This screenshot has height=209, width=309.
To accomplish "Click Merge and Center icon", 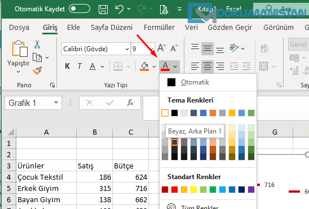I will tap(264, 66).
